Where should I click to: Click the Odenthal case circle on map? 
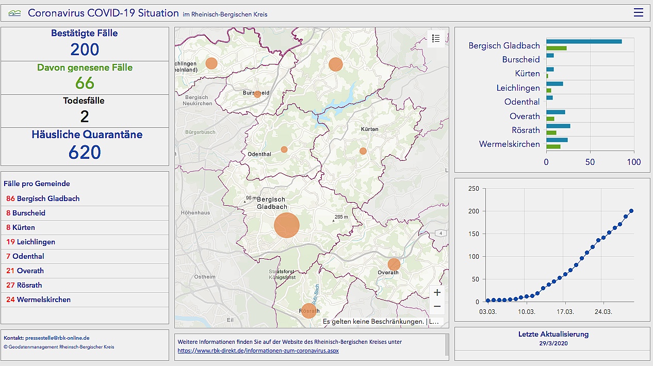coord(284,149)
